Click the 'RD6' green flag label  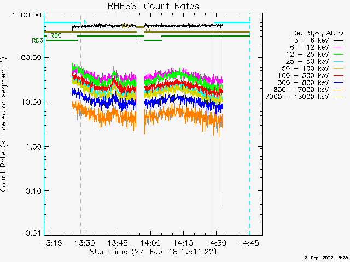click(37, 40)
